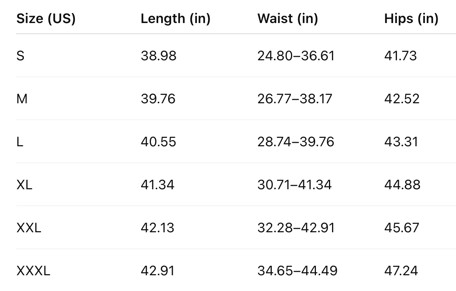
Task: Click waist range 34.65–44.49
Action: click(297, 271)
